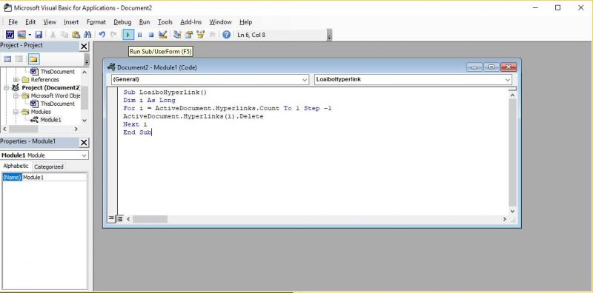Switch to the Categorized properties tab

coord(48,166)
